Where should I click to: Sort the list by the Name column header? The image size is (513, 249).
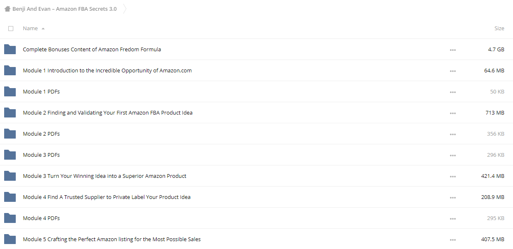click(x=30, y=29)
